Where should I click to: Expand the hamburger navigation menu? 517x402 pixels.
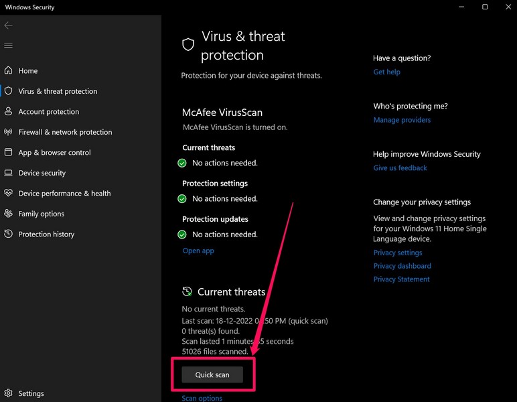[8, 46]
